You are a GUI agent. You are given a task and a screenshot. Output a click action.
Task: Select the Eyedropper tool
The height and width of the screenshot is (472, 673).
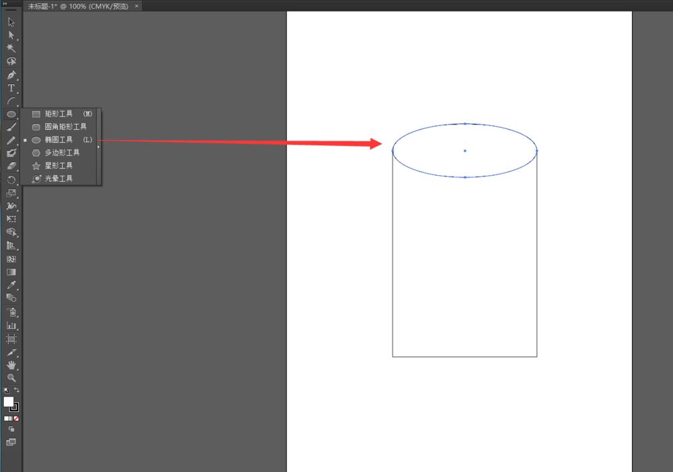[x=11, y=285]
